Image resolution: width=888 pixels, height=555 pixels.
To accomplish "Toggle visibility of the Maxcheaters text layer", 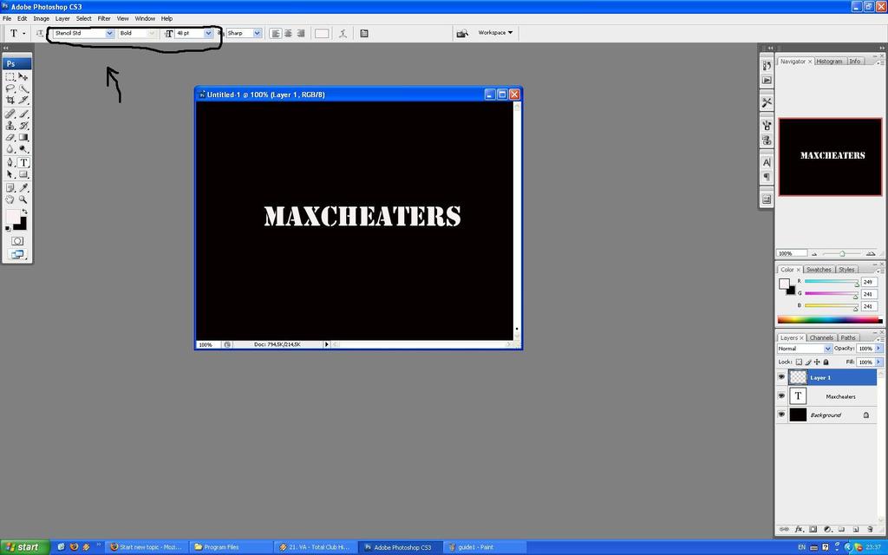I will pos(781,396).
